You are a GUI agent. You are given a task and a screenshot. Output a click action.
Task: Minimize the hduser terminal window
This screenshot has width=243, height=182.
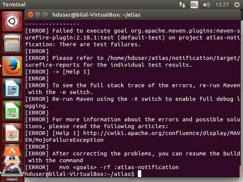[x=38, y=15]
